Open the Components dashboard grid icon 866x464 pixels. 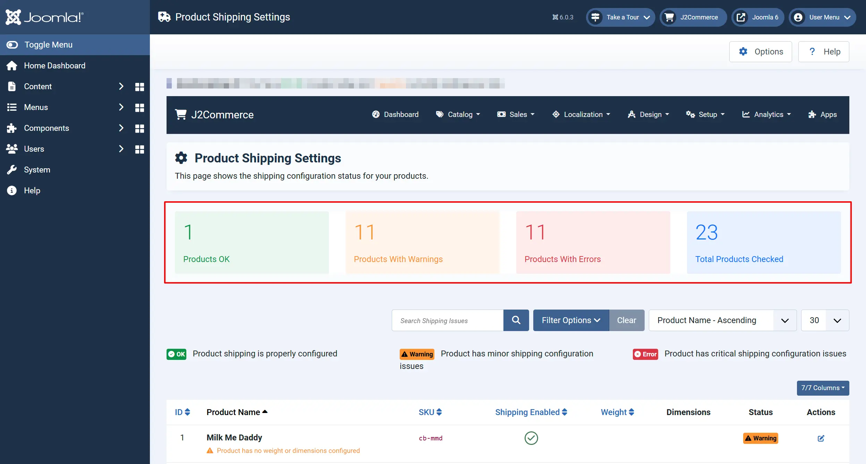139,128
